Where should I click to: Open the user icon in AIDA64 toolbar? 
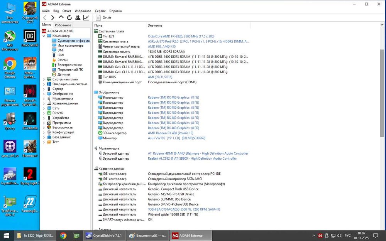coord(78,18)
